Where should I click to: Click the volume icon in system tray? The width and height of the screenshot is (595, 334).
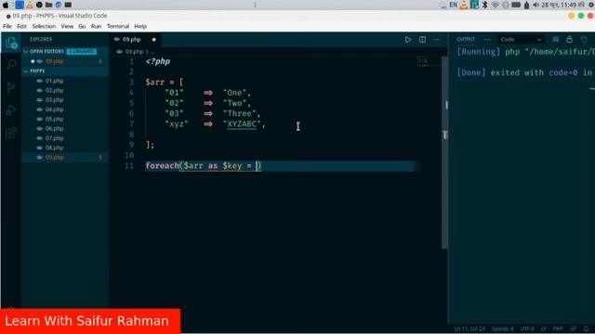click(535, 5)
